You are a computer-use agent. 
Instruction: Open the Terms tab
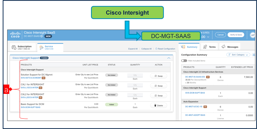209,47
